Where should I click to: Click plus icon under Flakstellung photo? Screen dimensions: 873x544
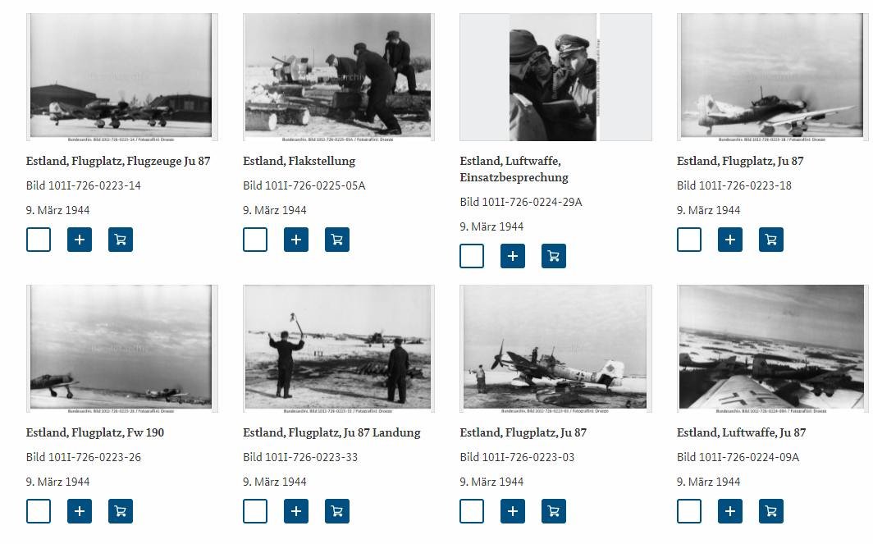(x=296, y=240)
